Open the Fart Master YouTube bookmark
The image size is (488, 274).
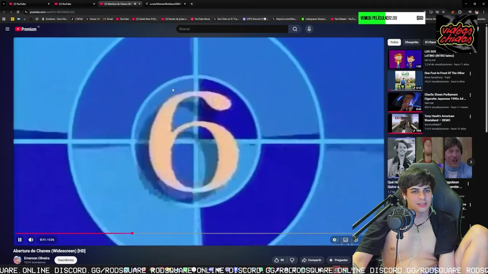pos(344,19)
